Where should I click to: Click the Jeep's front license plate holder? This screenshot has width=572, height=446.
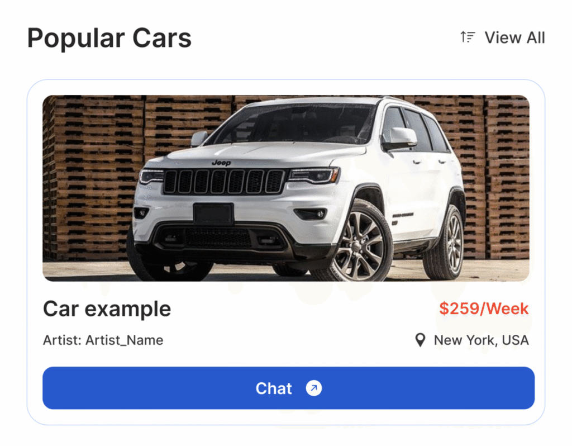click(213, 214)
